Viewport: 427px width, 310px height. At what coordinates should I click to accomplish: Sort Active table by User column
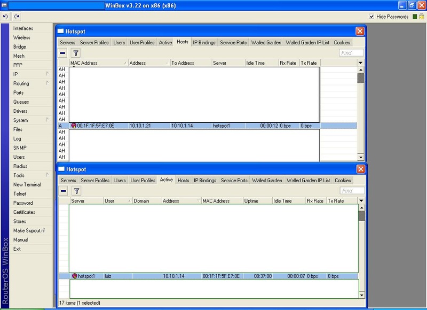[117, 200]
